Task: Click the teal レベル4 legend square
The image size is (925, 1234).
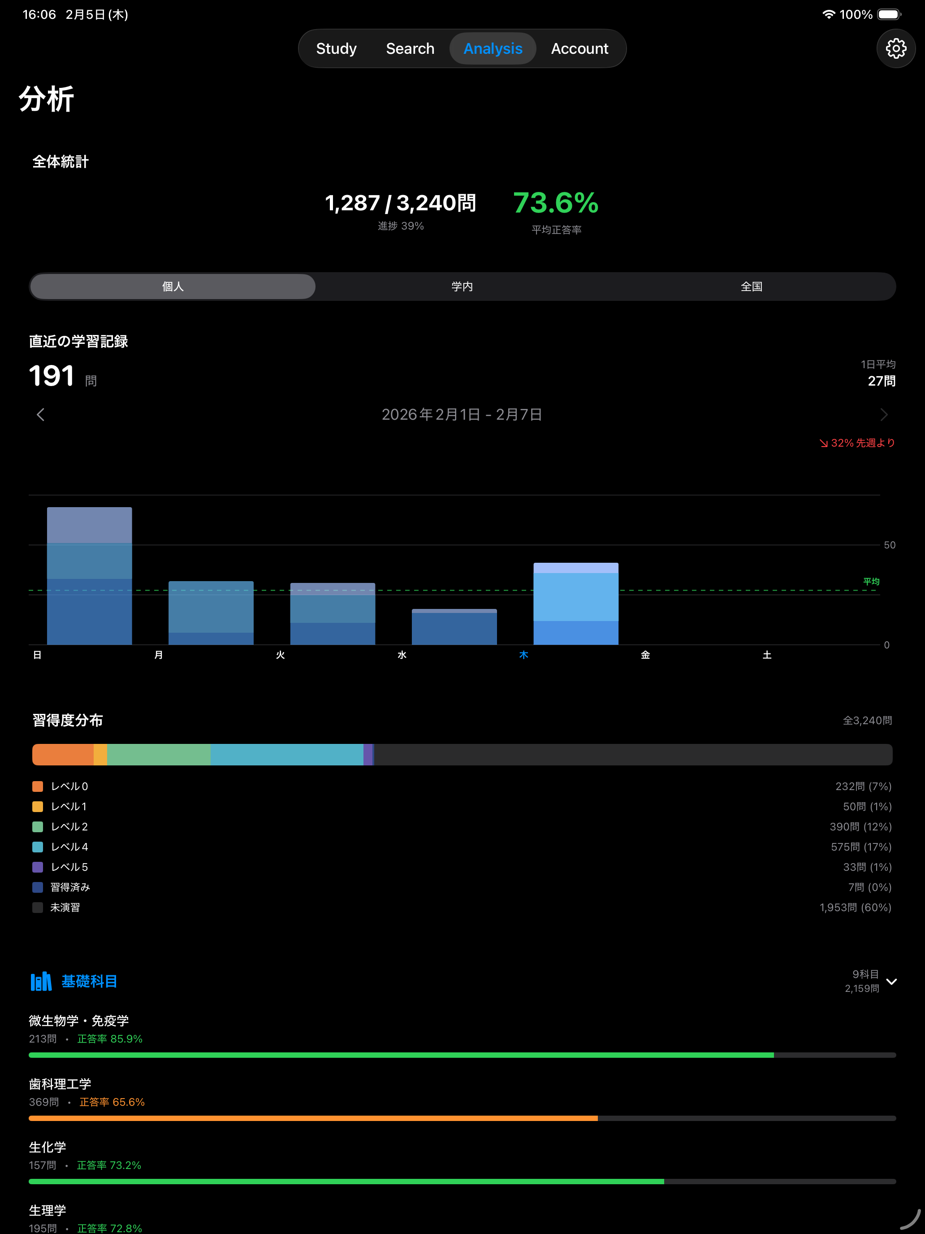Action: pos(38,847)
